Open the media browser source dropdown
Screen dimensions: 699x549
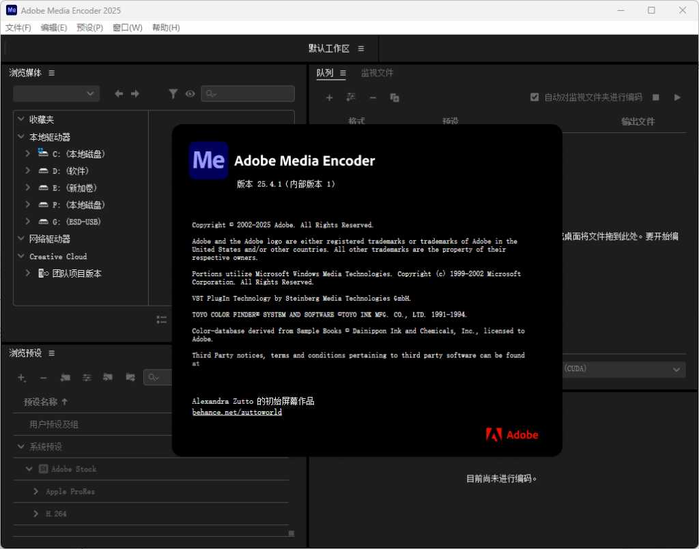tap(56, 93)
